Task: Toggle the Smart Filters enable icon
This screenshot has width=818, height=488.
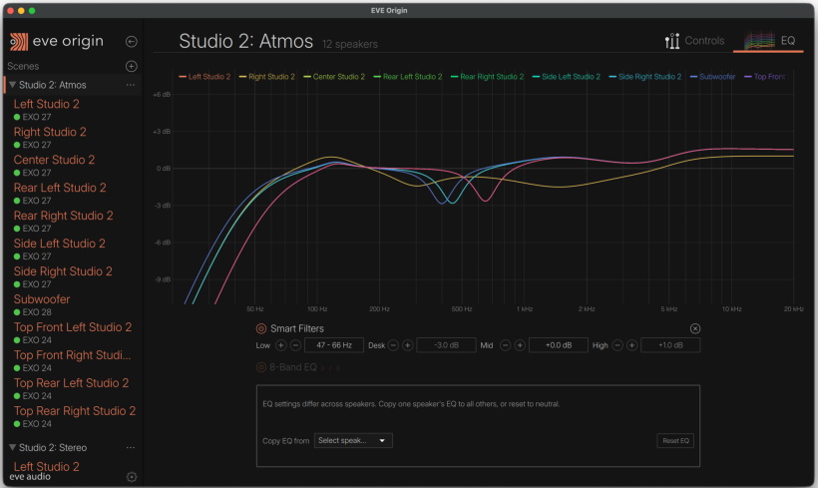Action: coord(260,328)
